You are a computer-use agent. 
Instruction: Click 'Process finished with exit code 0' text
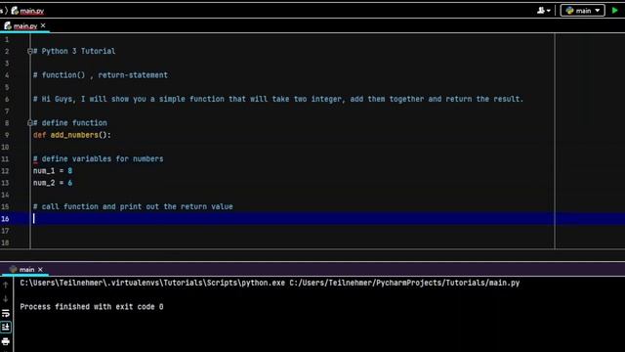[x=92, y=307]
